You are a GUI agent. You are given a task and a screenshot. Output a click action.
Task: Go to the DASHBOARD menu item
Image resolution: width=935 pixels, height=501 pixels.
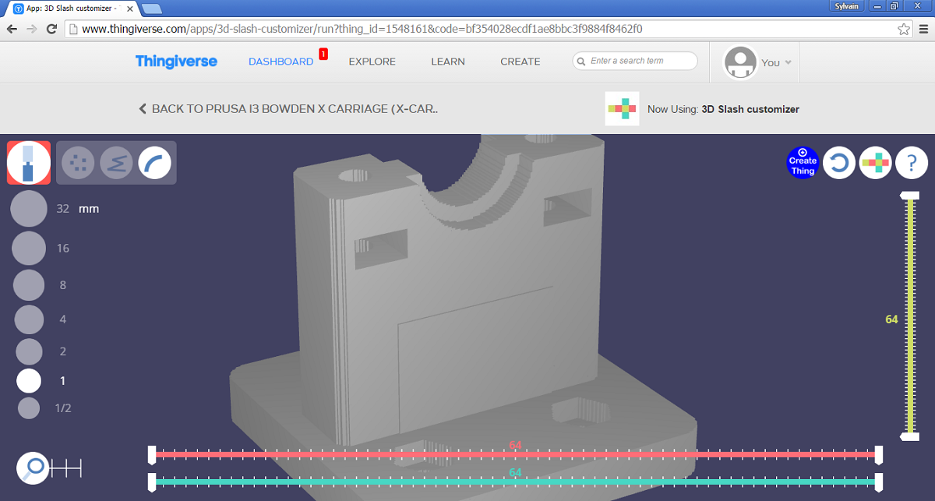point(280,62)
